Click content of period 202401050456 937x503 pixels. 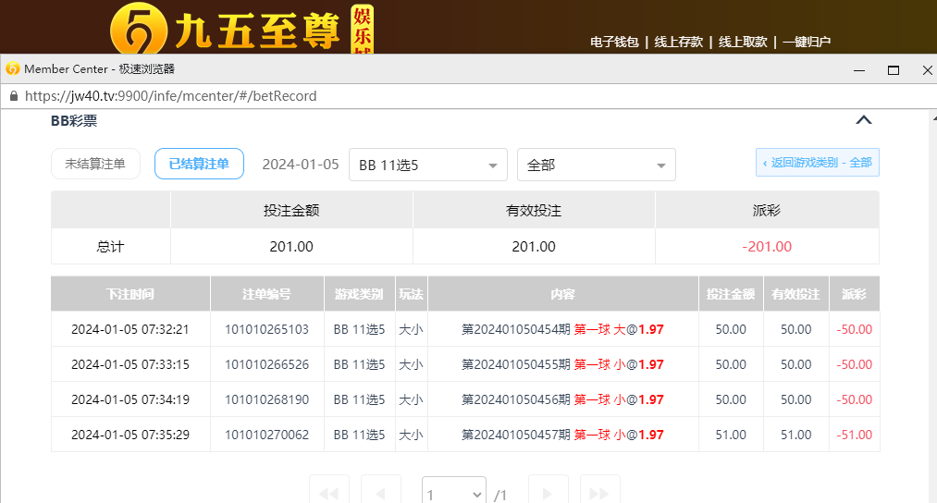pos(562,399)
